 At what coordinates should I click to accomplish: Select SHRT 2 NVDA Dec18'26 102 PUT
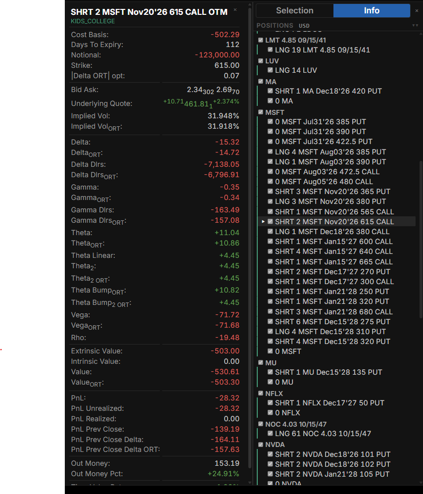(332, 464)
